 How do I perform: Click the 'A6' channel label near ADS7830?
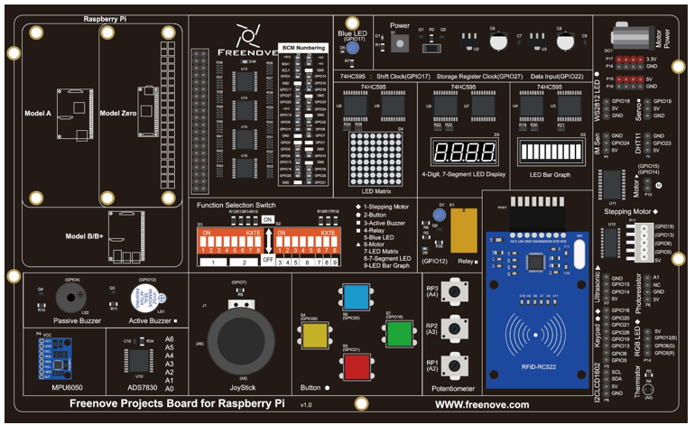(170, 339)
